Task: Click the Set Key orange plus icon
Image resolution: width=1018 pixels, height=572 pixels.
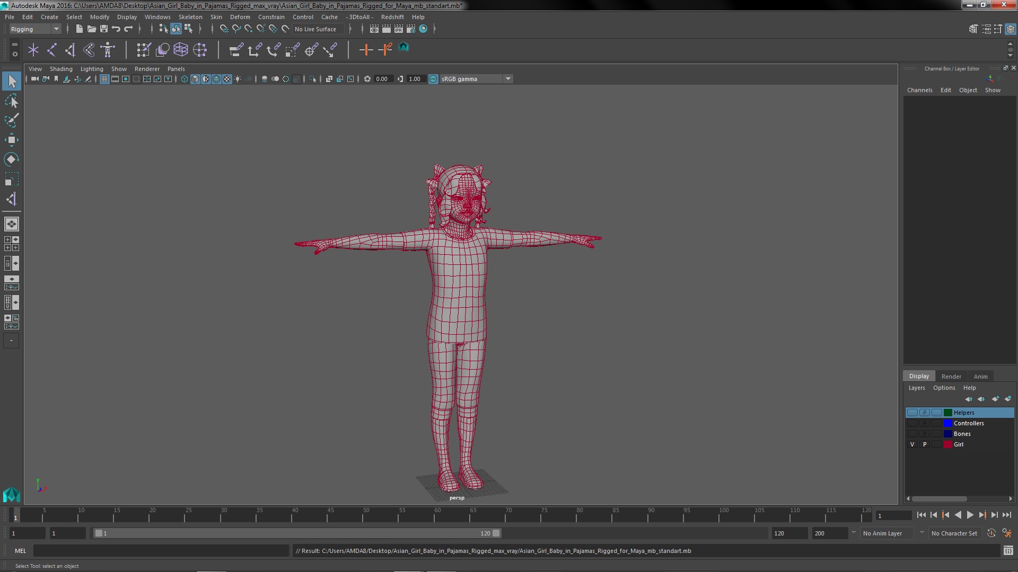Action: [x=366, y=50]
